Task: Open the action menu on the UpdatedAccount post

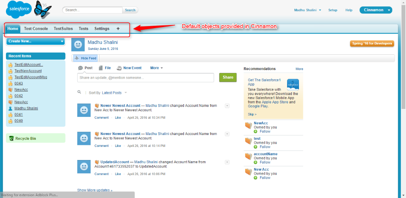Action: tap(227, 162)
